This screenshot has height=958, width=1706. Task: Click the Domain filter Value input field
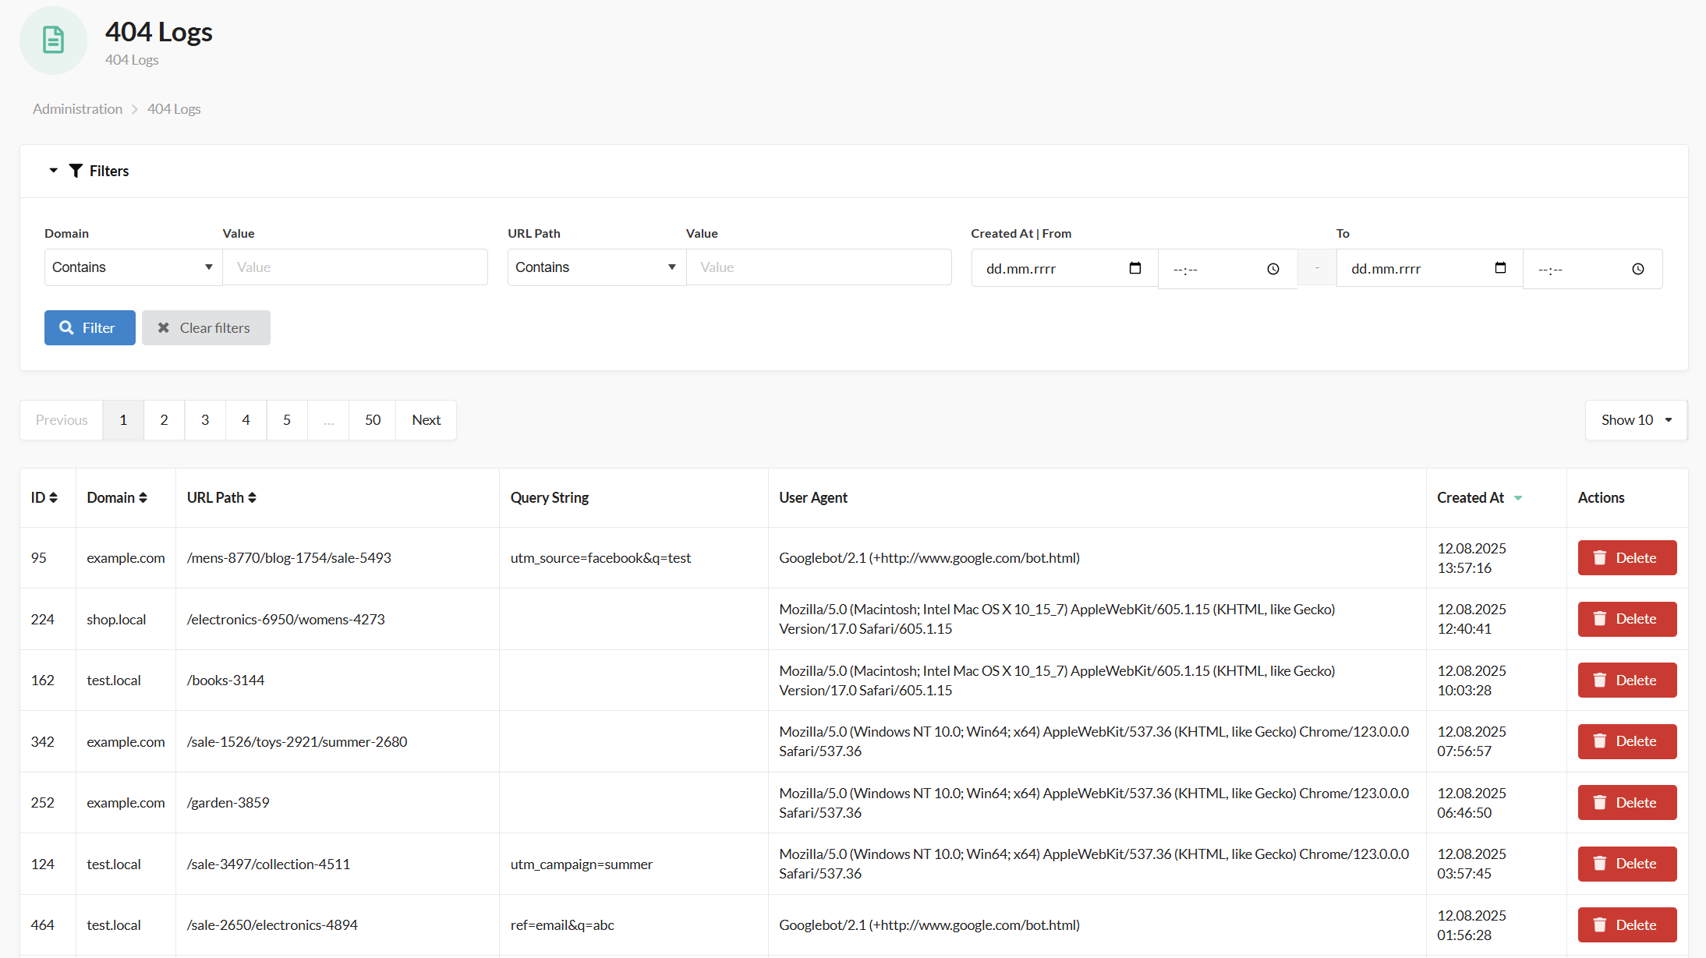coord(355,267)
